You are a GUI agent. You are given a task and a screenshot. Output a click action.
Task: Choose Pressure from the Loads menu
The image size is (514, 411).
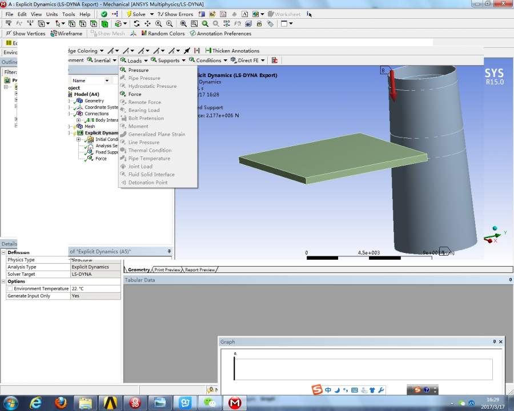coord(138,70)
